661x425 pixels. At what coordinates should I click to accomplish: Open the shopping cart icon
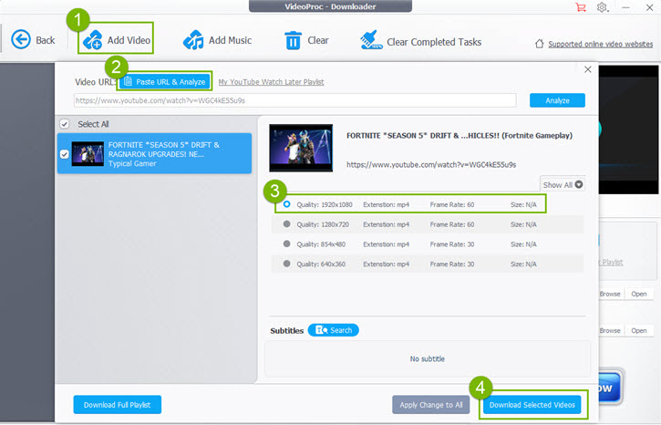tap(581, 7)
